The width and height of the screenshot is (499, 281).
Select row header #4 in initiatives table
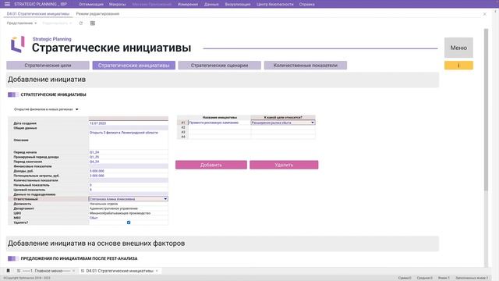coord(182,137)
